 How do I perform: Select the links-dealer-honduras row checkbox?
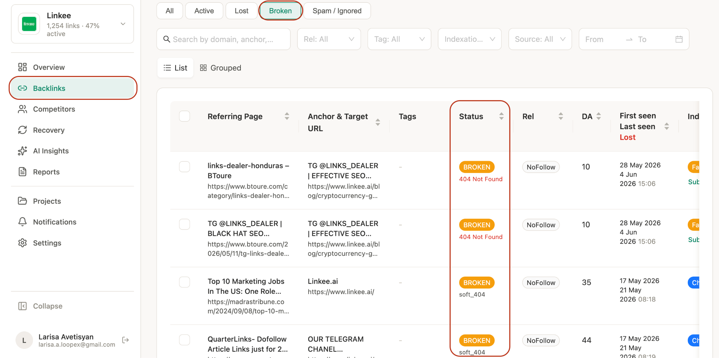click(184, 167)
